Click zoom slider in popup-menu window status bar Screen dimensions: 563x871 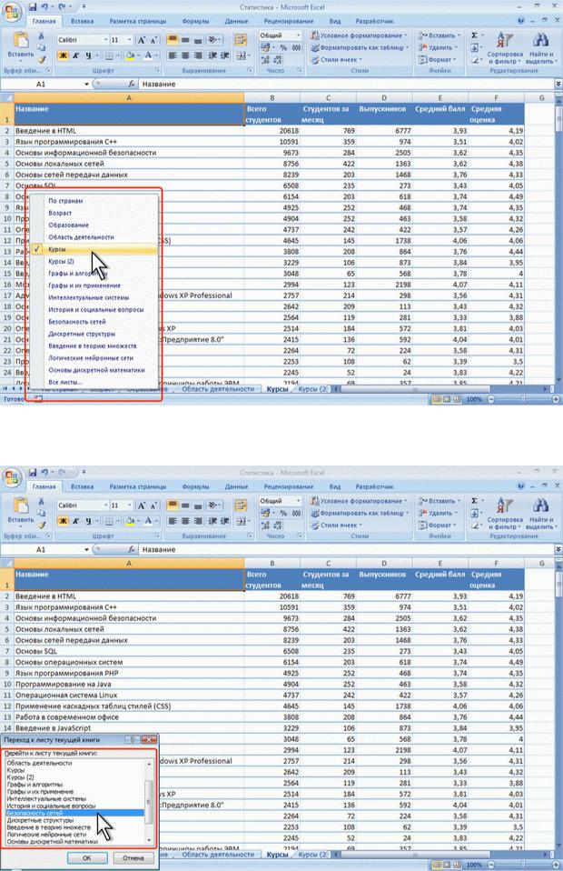tap(523, 399)
